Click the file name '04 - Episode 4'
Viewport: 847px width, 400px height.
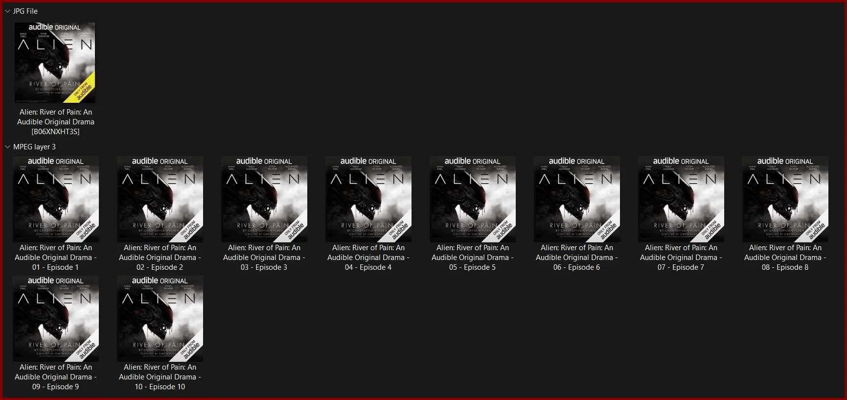368,258
